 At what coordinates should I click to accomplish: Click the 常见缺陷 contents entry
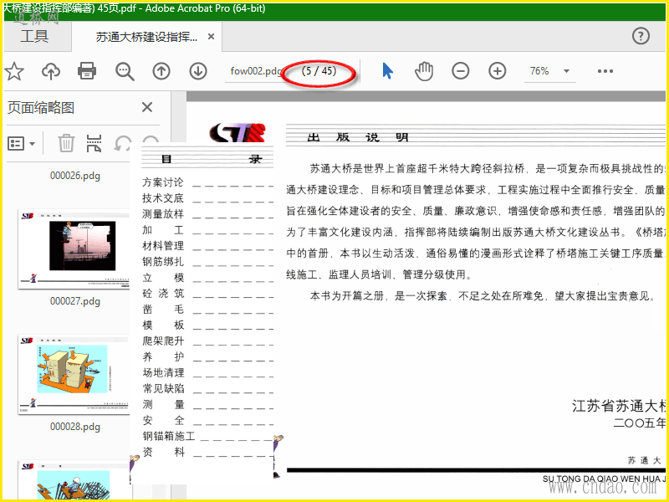pyautogui.click(x=163, y=388)
